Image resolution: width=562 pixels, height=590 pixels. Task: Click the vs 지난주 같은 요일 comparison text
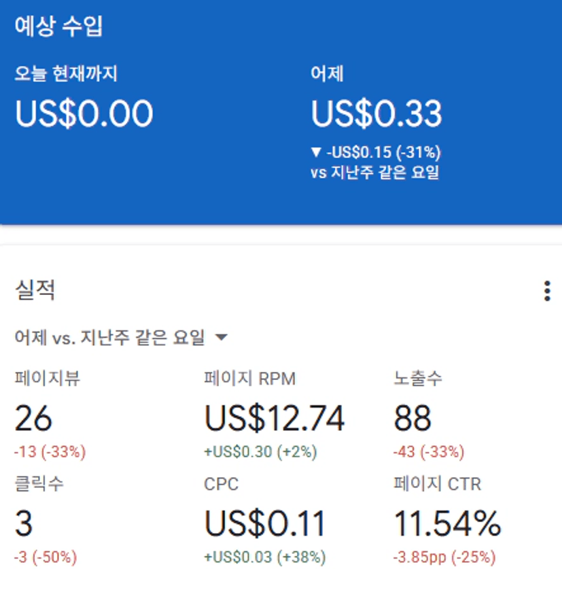click(x=375, y=172)
